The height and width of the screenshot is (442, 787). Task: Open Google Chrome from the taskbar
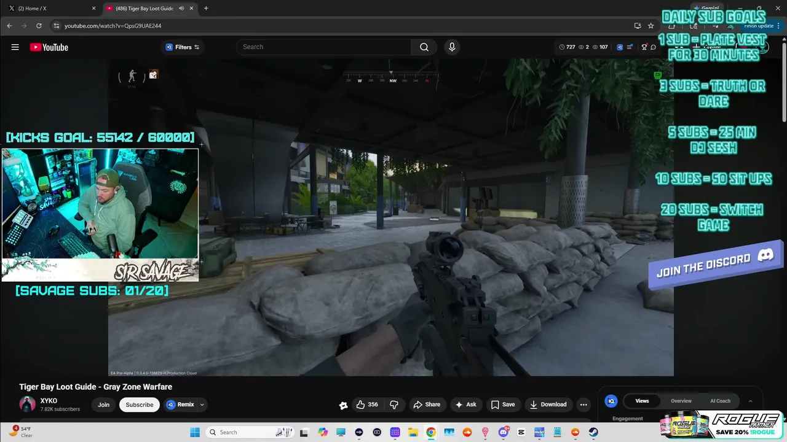coord(431,432)
